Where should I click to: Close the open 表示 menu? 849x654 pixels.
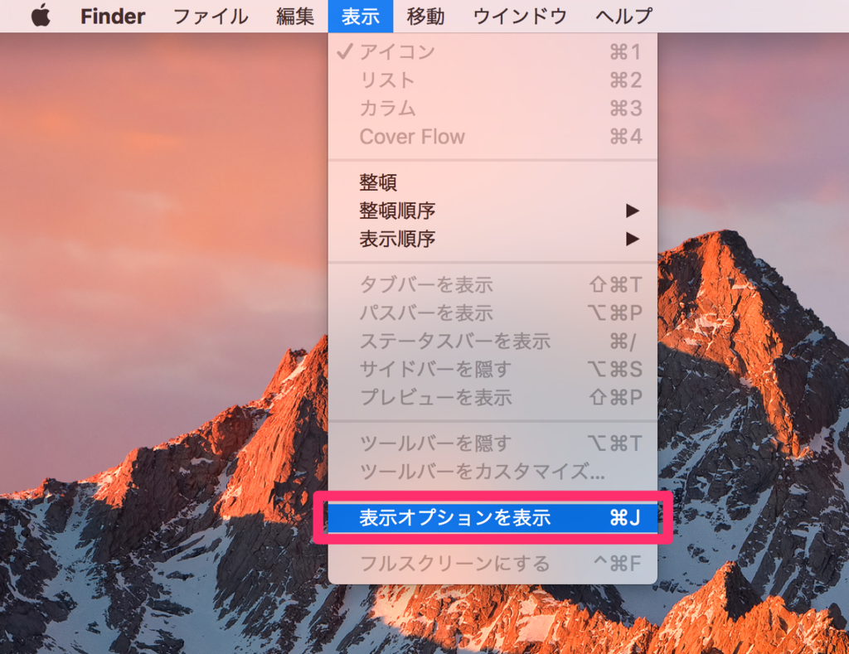pos(361,16)
